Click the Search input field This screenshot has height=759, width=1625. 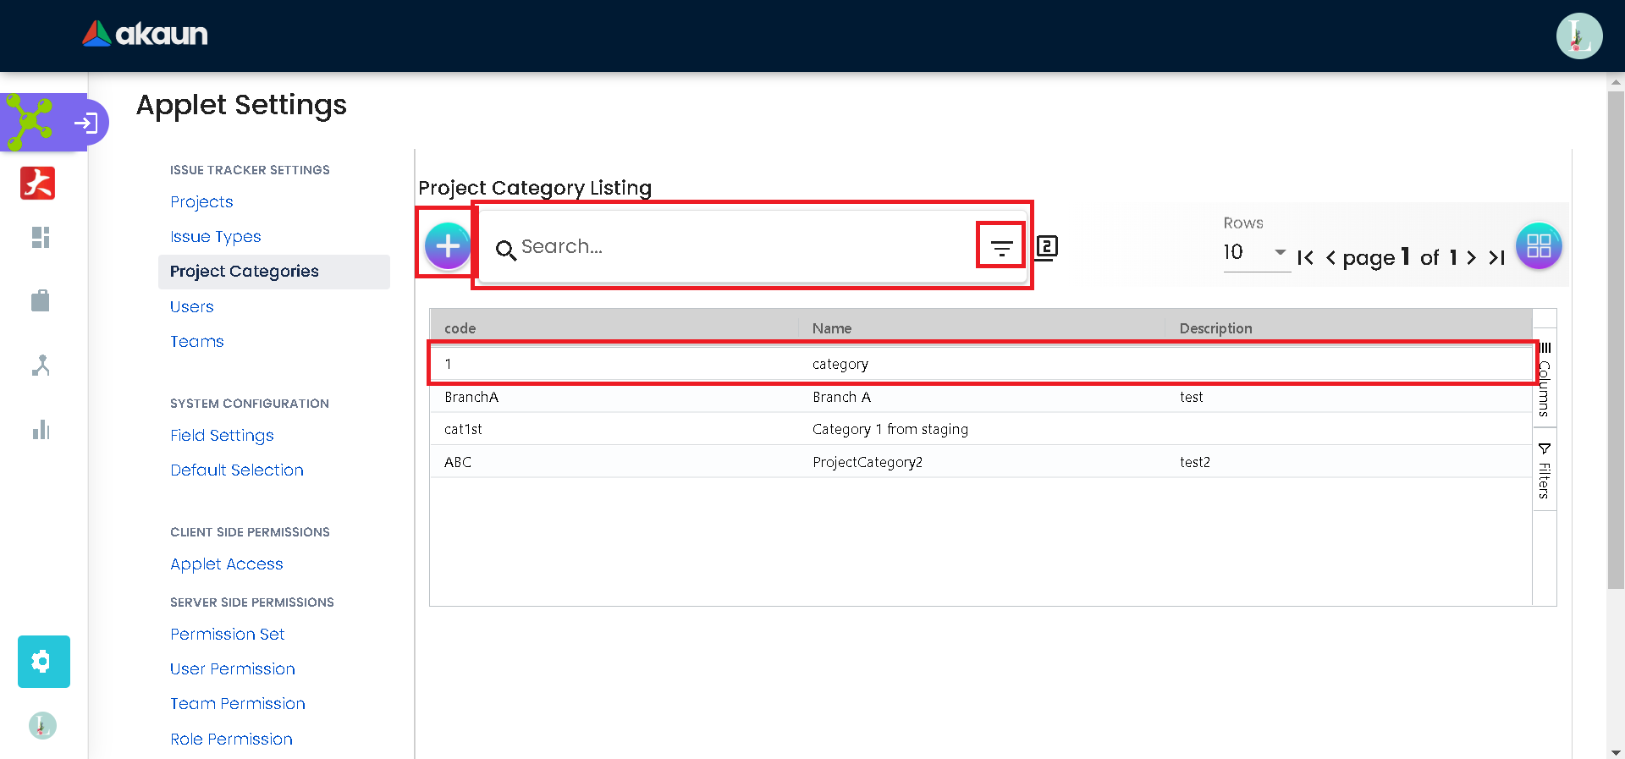tap(745, 247)
